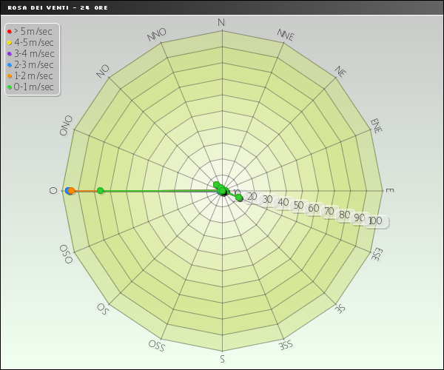This screenshot has height=370, width=444.
Task: Click the orange data point on west axis
Action: coord(72,191)
